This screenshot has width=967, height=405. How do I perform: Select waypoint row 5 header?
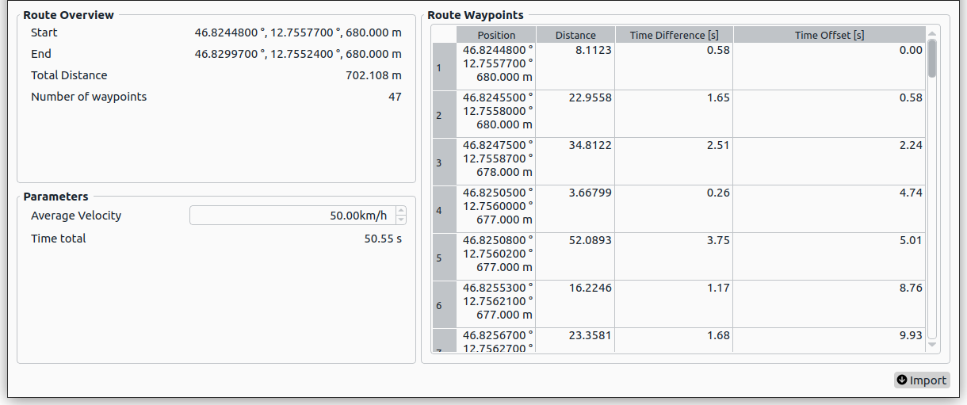pos(444,257)
